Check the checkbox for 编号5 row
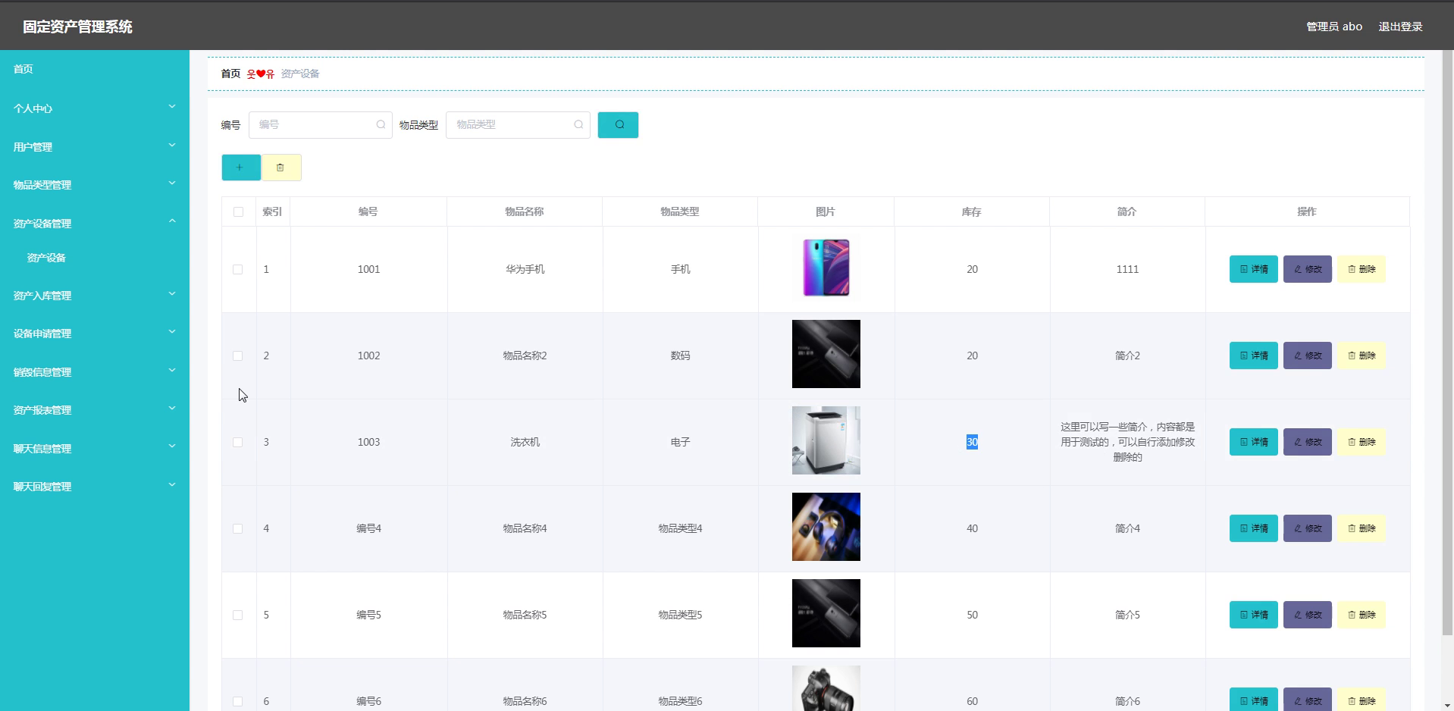This screenshot has width=1454, height=711. [x=237, y=615]
